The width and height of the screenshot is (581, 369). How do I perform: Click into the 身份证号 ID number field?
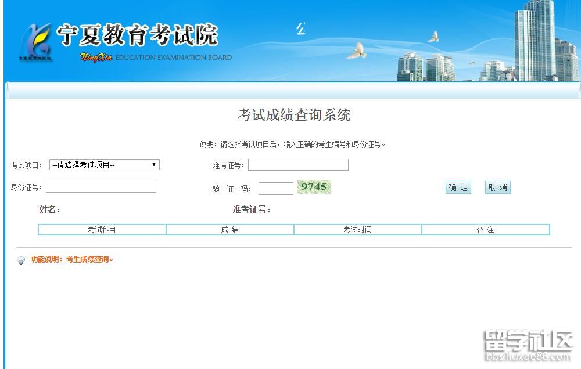[x=101, y=187]
